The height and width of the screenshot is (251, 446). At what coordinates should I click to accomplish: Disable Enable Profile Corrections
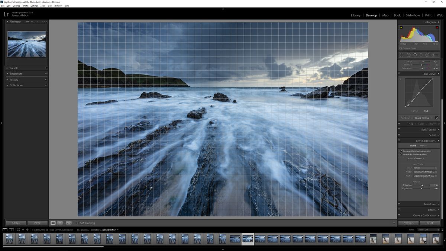[401, 154]
